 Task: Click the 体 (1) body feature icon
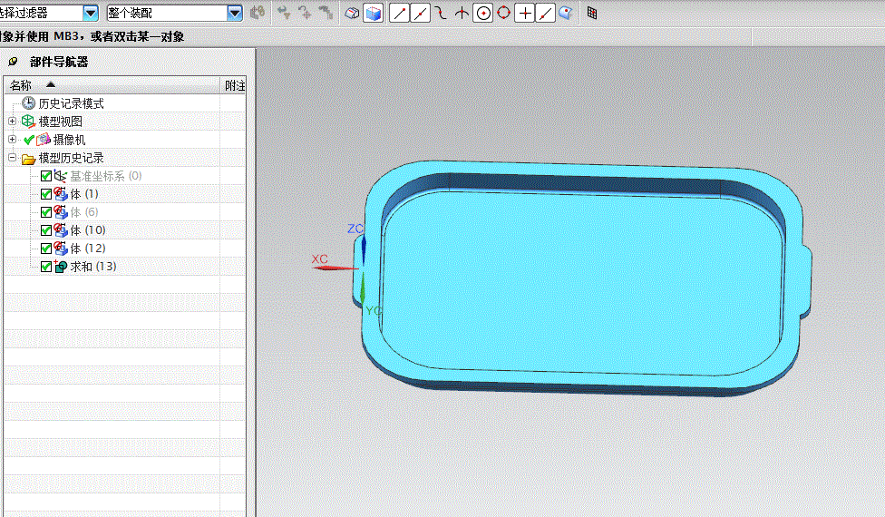61,194
